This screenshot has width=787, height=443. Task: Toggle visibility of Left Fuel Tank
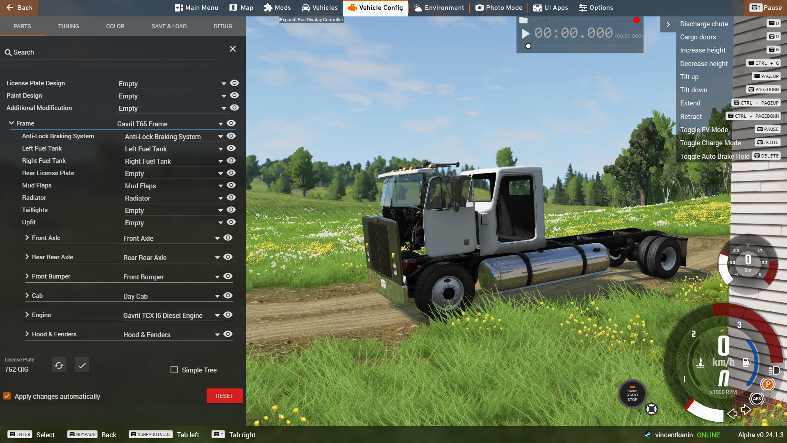(x=231, y=148)
